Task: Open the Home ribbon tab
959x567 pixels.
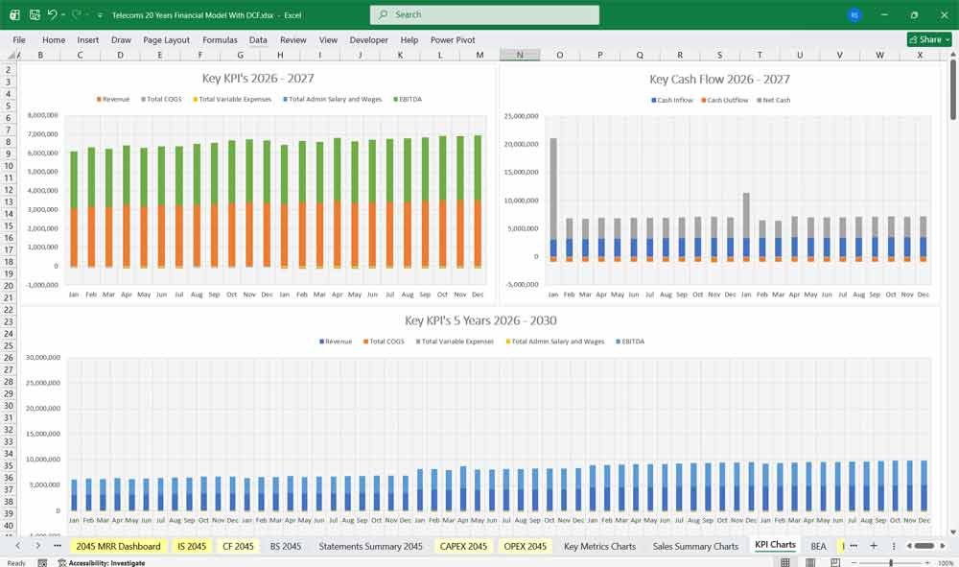Action: 54,39
